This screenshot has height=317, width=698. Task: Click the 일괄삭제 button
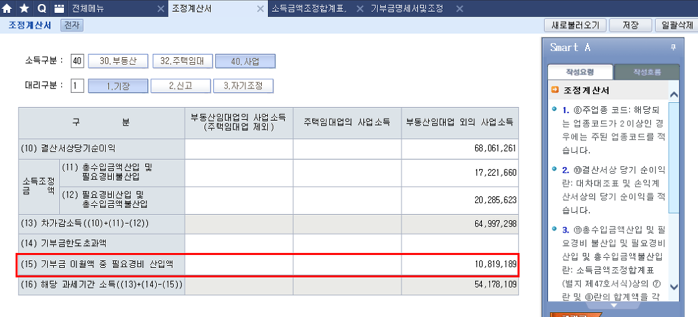(x=677, y=25)
